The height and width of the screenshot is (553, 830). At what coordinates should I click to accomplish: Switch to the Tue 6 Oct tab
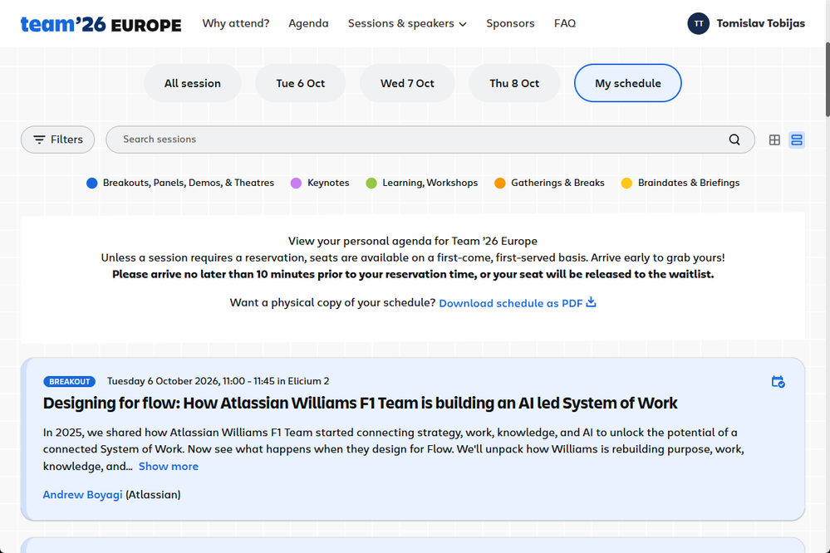[300, 83]
